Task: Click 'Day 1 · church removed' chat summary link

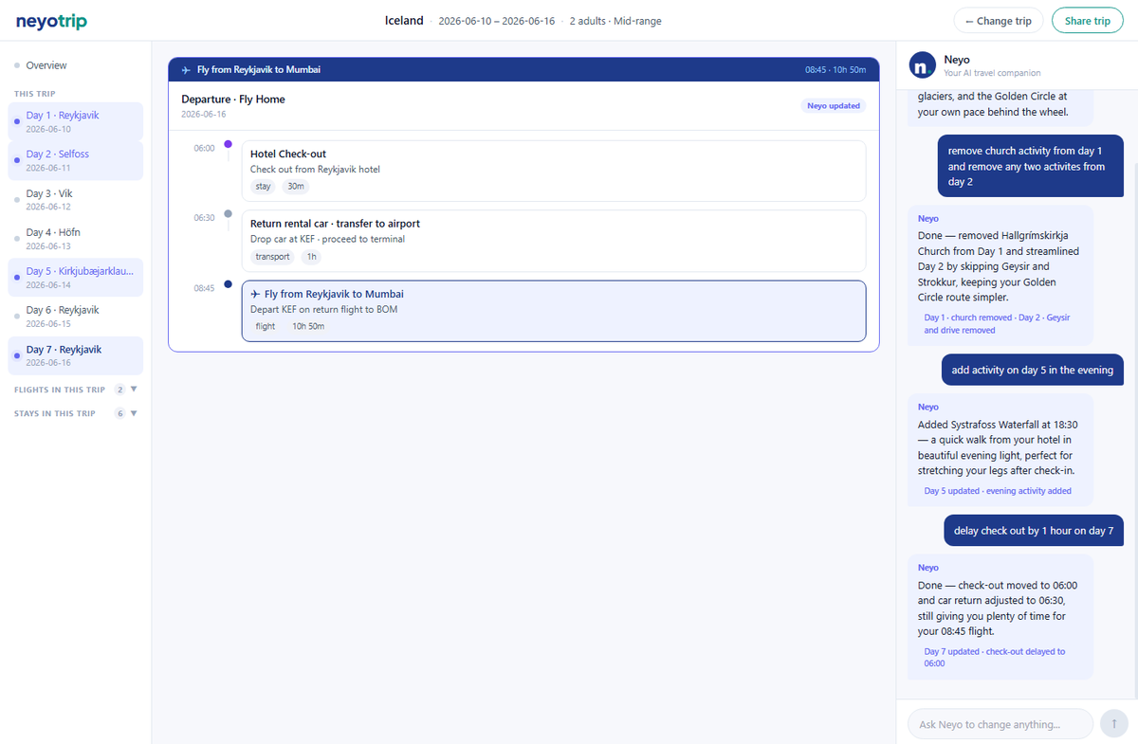Action: 997,324
